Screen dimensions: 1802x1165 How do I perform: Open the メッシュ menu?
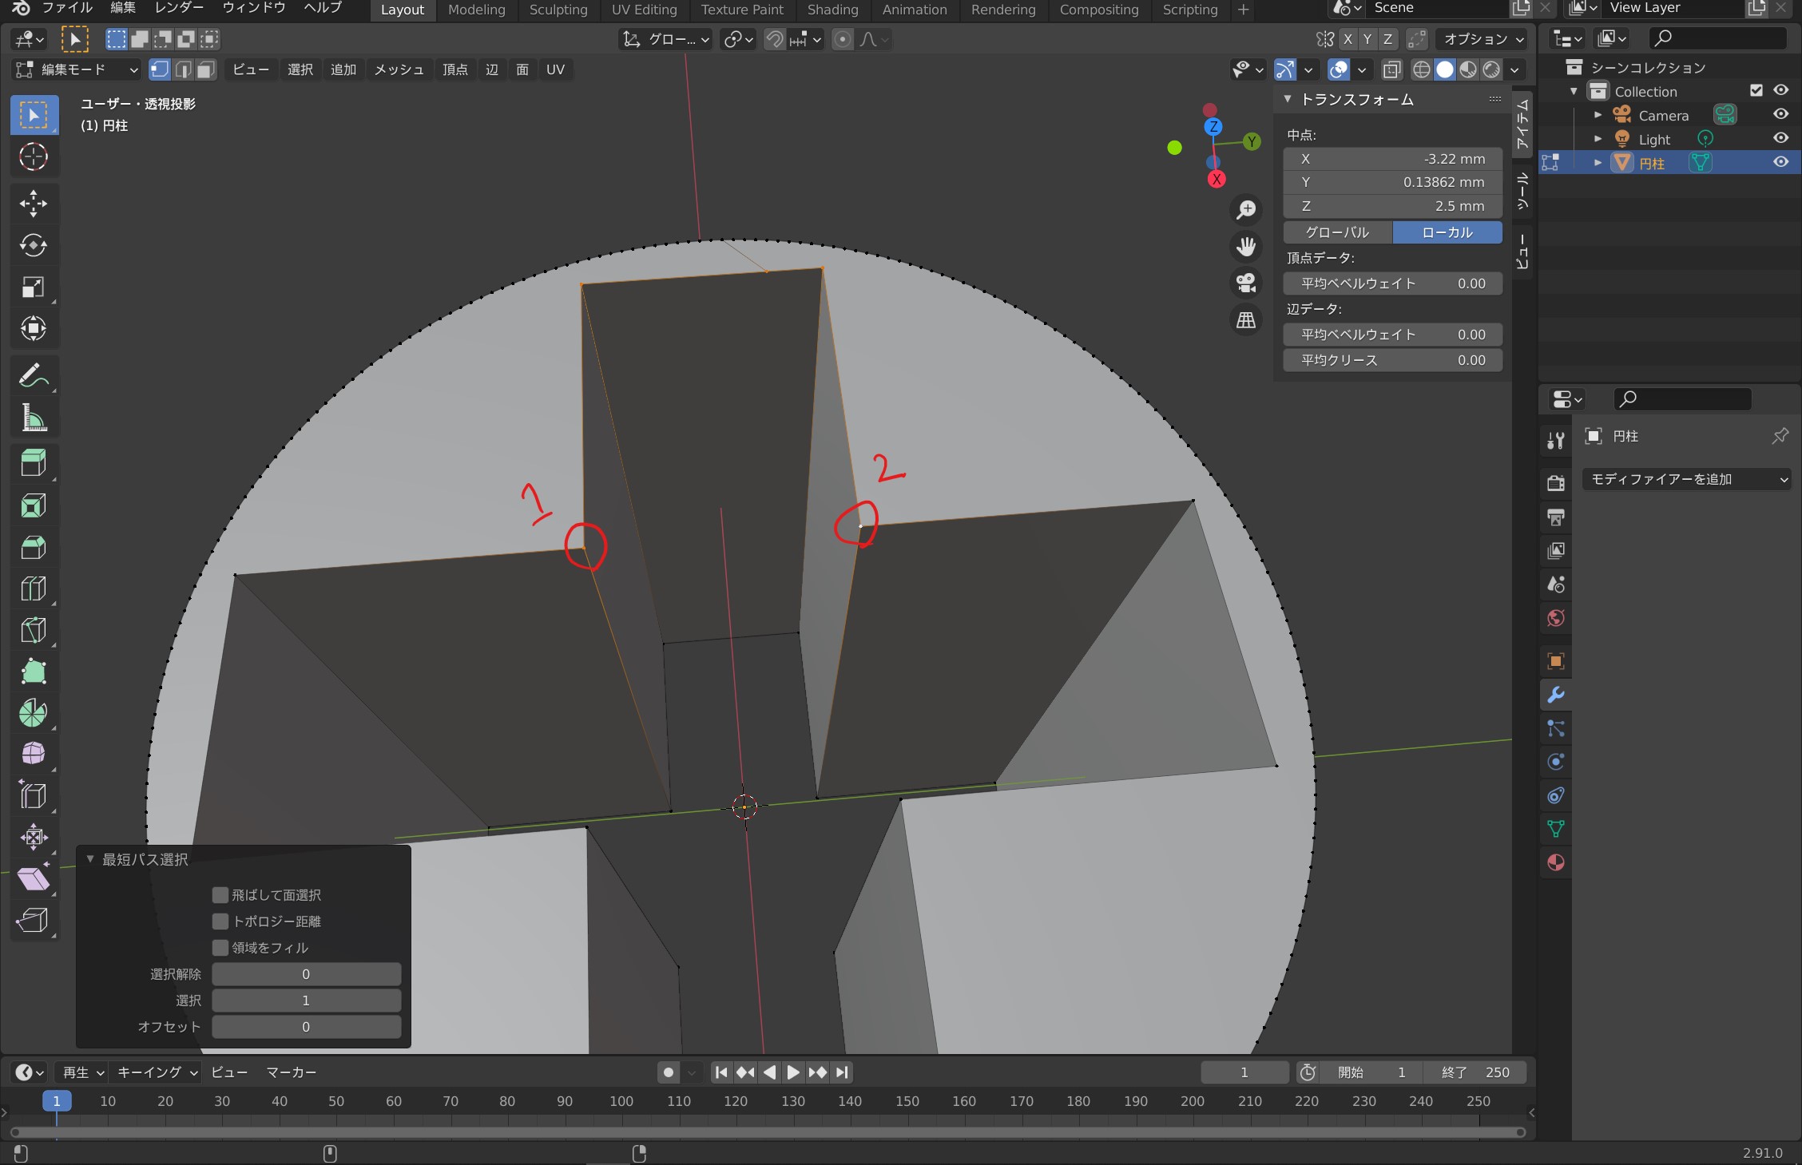[x=399, y=69]
